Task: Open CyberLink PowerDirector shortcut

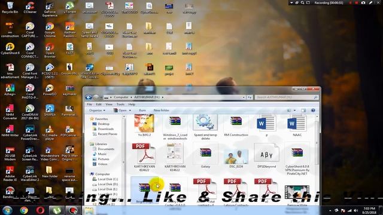Action: pos(30,133)
